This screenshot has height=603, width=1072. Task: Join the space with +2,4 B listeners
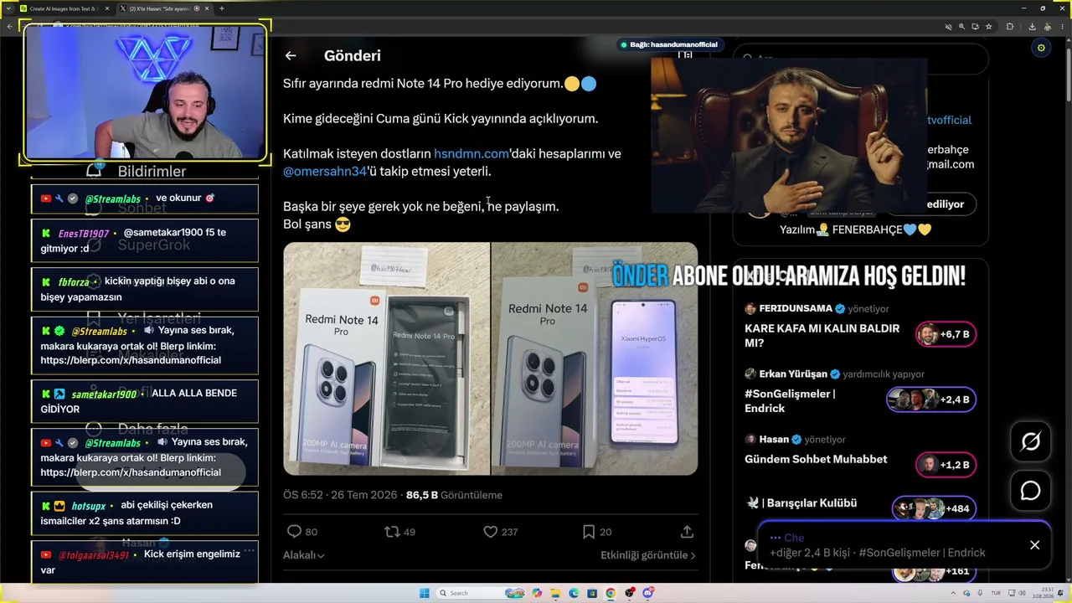coord(931,399)
